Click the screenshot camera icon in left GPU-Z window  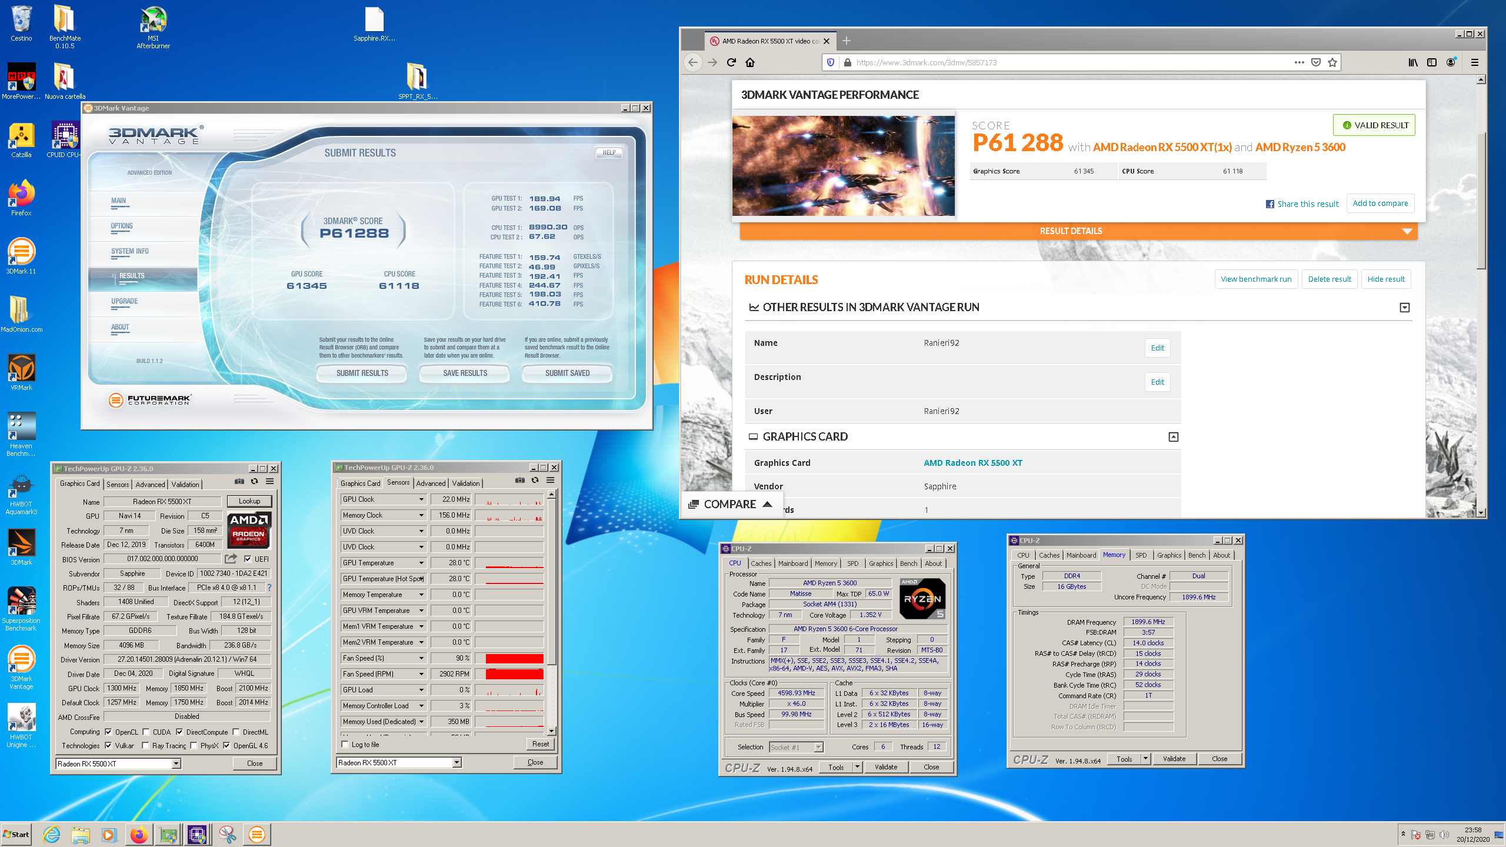tap(239, 481)
